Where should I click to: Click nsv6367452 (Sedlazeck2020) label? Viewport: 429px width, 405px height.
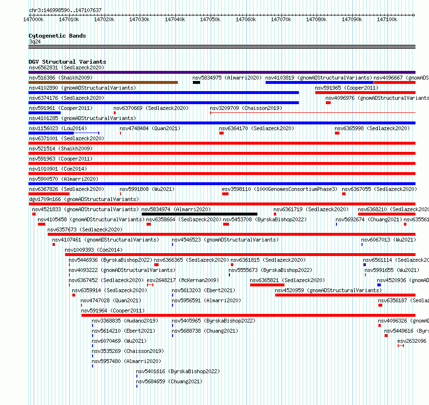click(x=106, y=280)
